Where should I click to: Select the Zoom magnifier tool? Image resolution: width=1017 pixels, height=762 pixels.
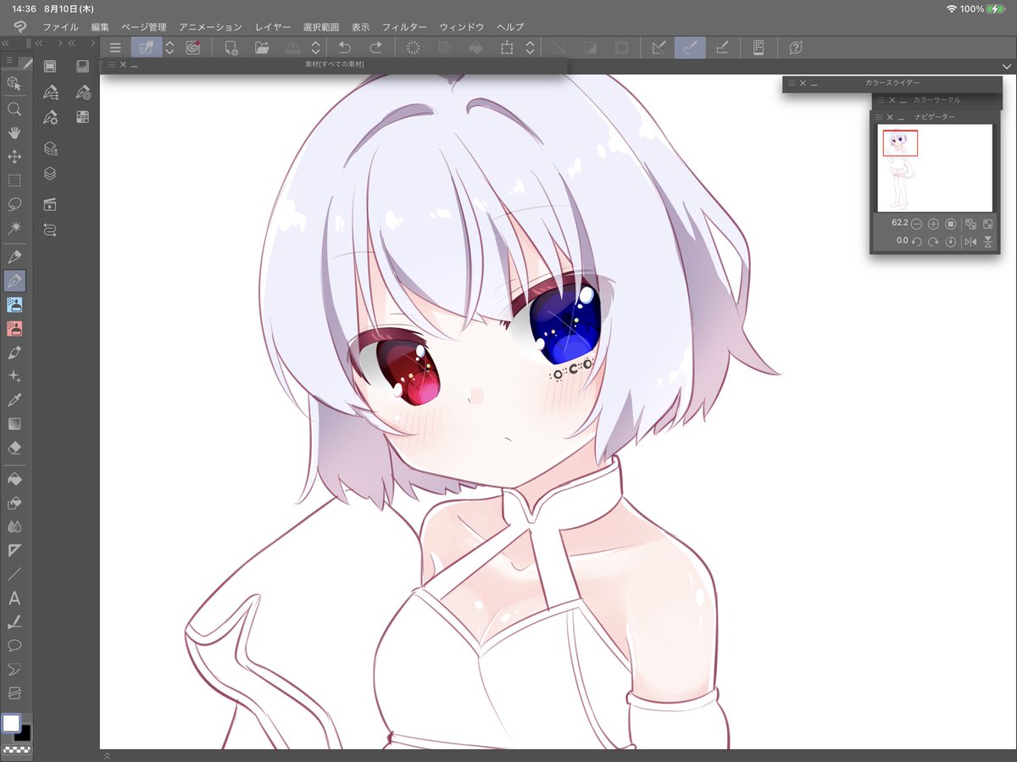(14, 109)
